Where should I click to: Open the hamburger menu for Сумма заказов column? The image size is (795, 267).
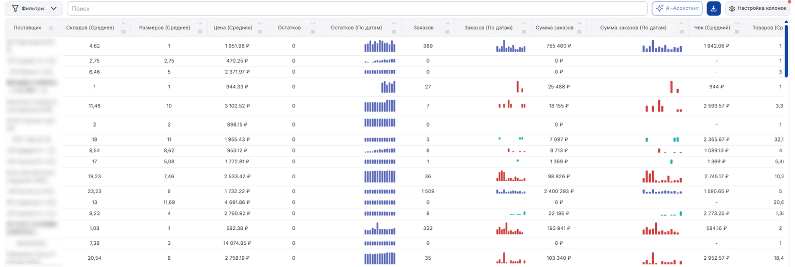coord(579,32)
